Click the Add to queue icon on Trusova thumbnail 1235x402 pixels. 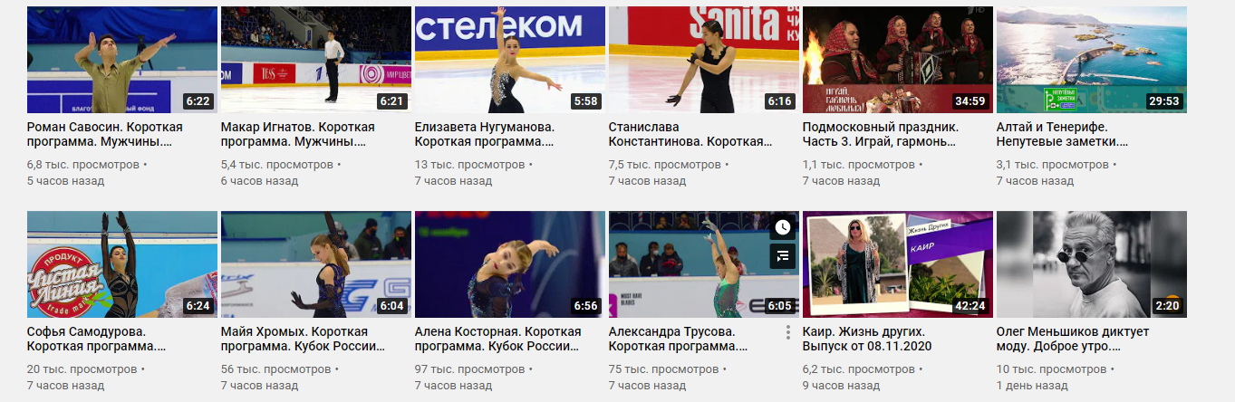[x=783, y=256]
